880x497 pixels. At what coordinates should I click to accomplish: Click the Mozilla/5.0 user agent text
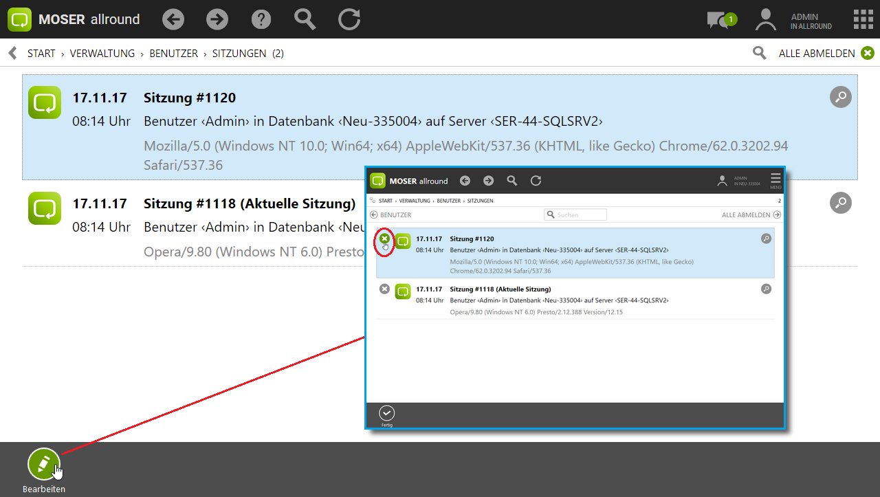coord(465,155)
